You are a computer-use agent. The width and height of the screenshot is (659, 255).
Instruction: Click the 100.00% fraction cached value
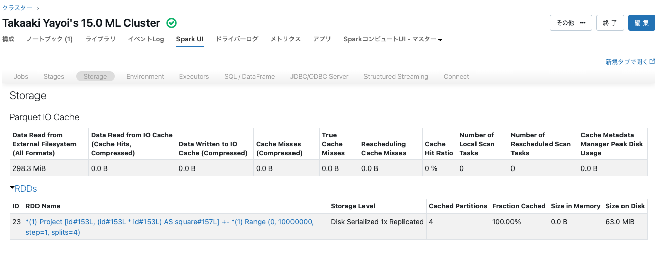[506, 222]
